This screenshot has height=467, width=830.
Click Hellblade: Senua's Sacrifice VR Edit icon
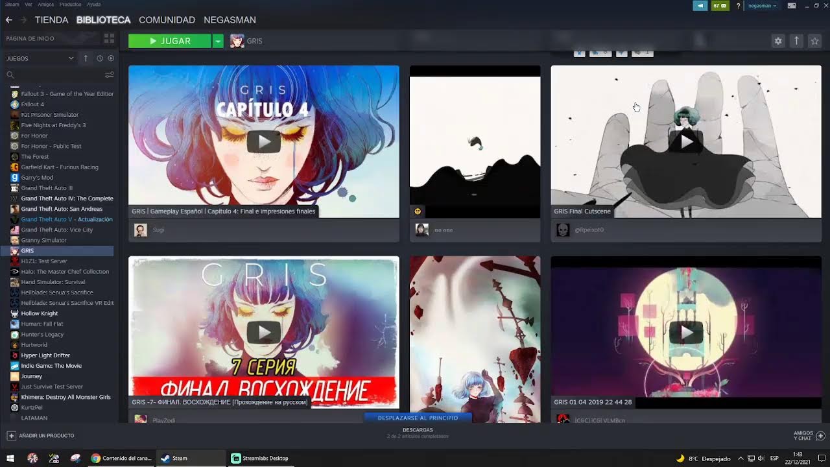15,303
